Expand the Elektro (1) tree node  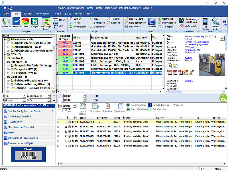5,58
